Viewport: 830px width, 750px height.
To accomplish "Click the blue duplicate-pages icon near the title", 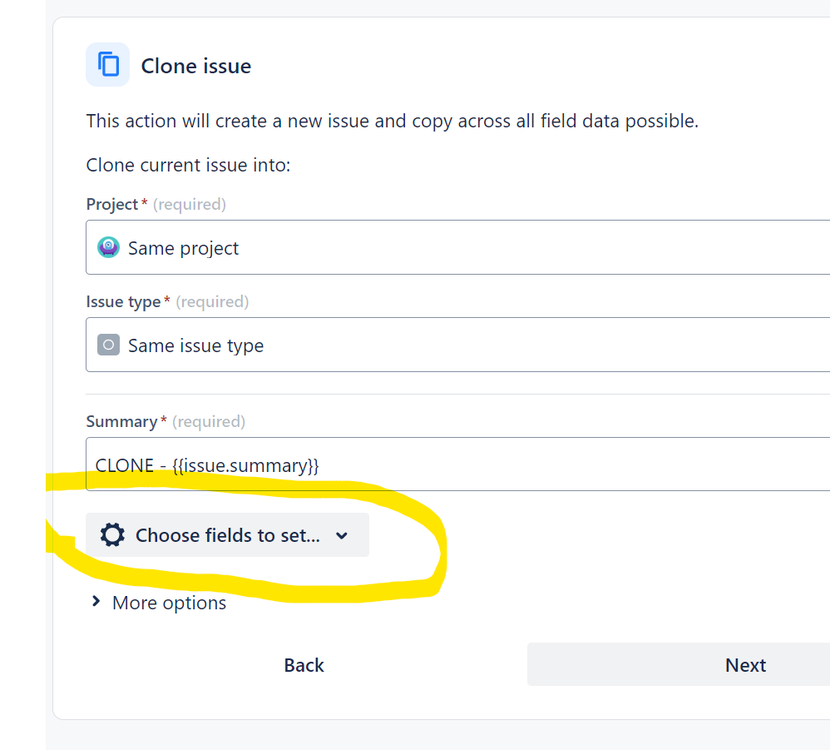I will pyautogui.click(x=107, y=65).
